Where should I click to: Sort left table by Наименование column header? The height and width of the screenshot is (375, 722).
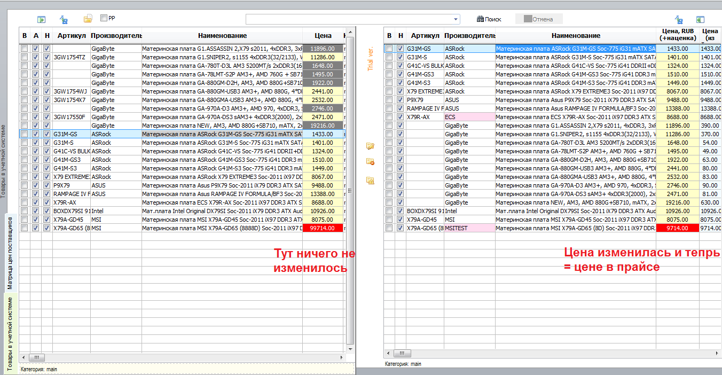(222, 36)
